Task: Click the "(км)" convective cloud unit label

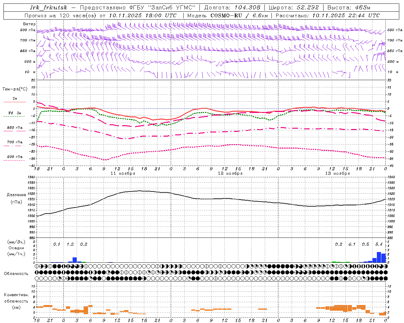Action: point(16,307)
